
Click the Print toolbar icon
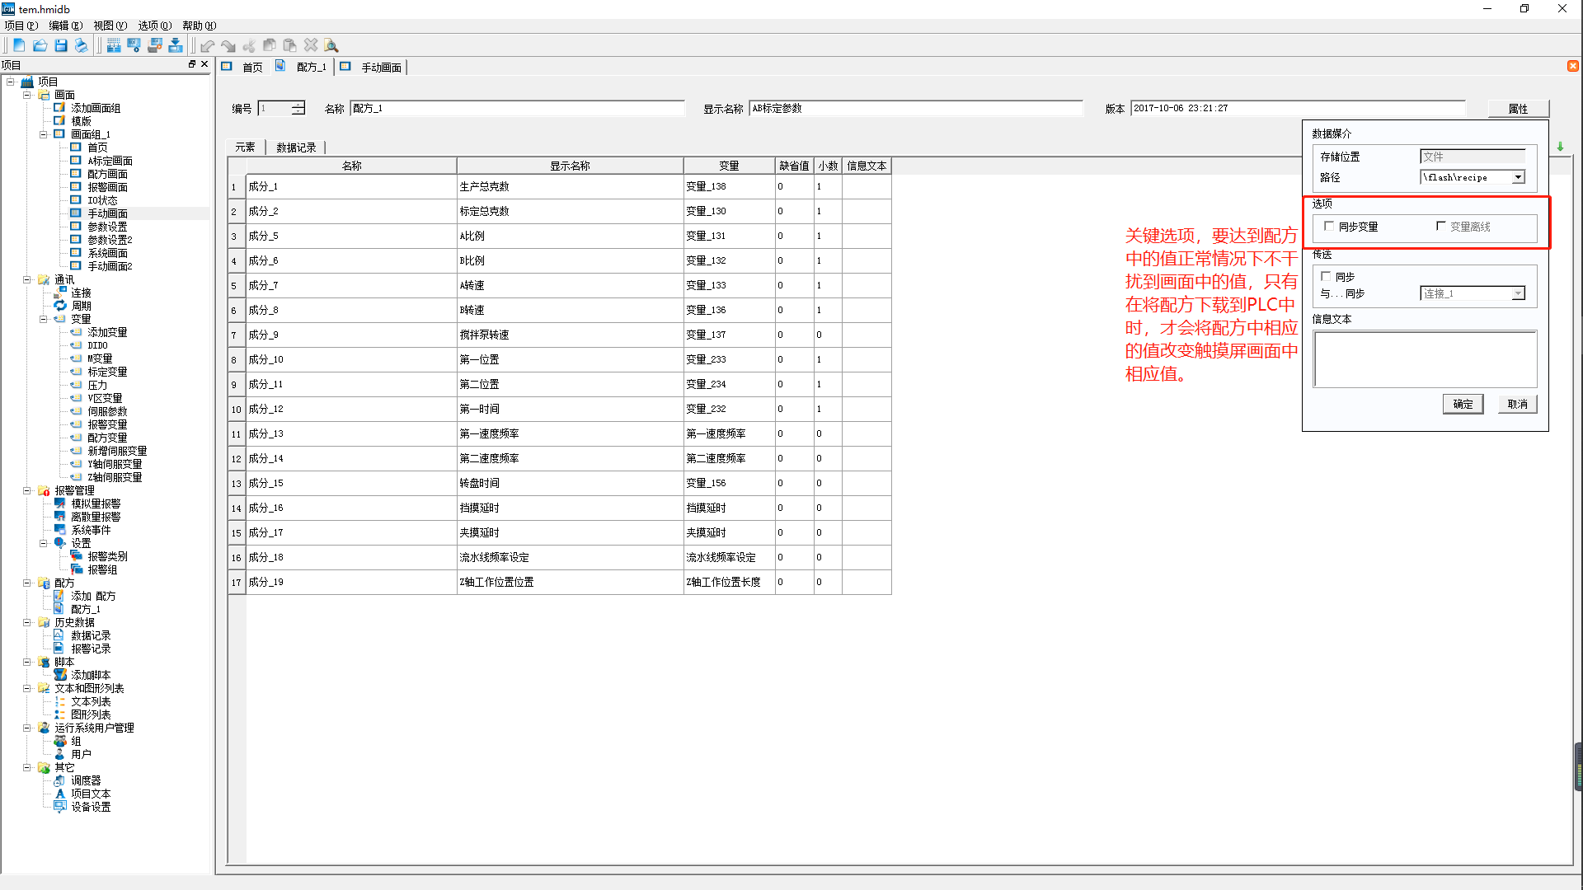click(81, 45)
